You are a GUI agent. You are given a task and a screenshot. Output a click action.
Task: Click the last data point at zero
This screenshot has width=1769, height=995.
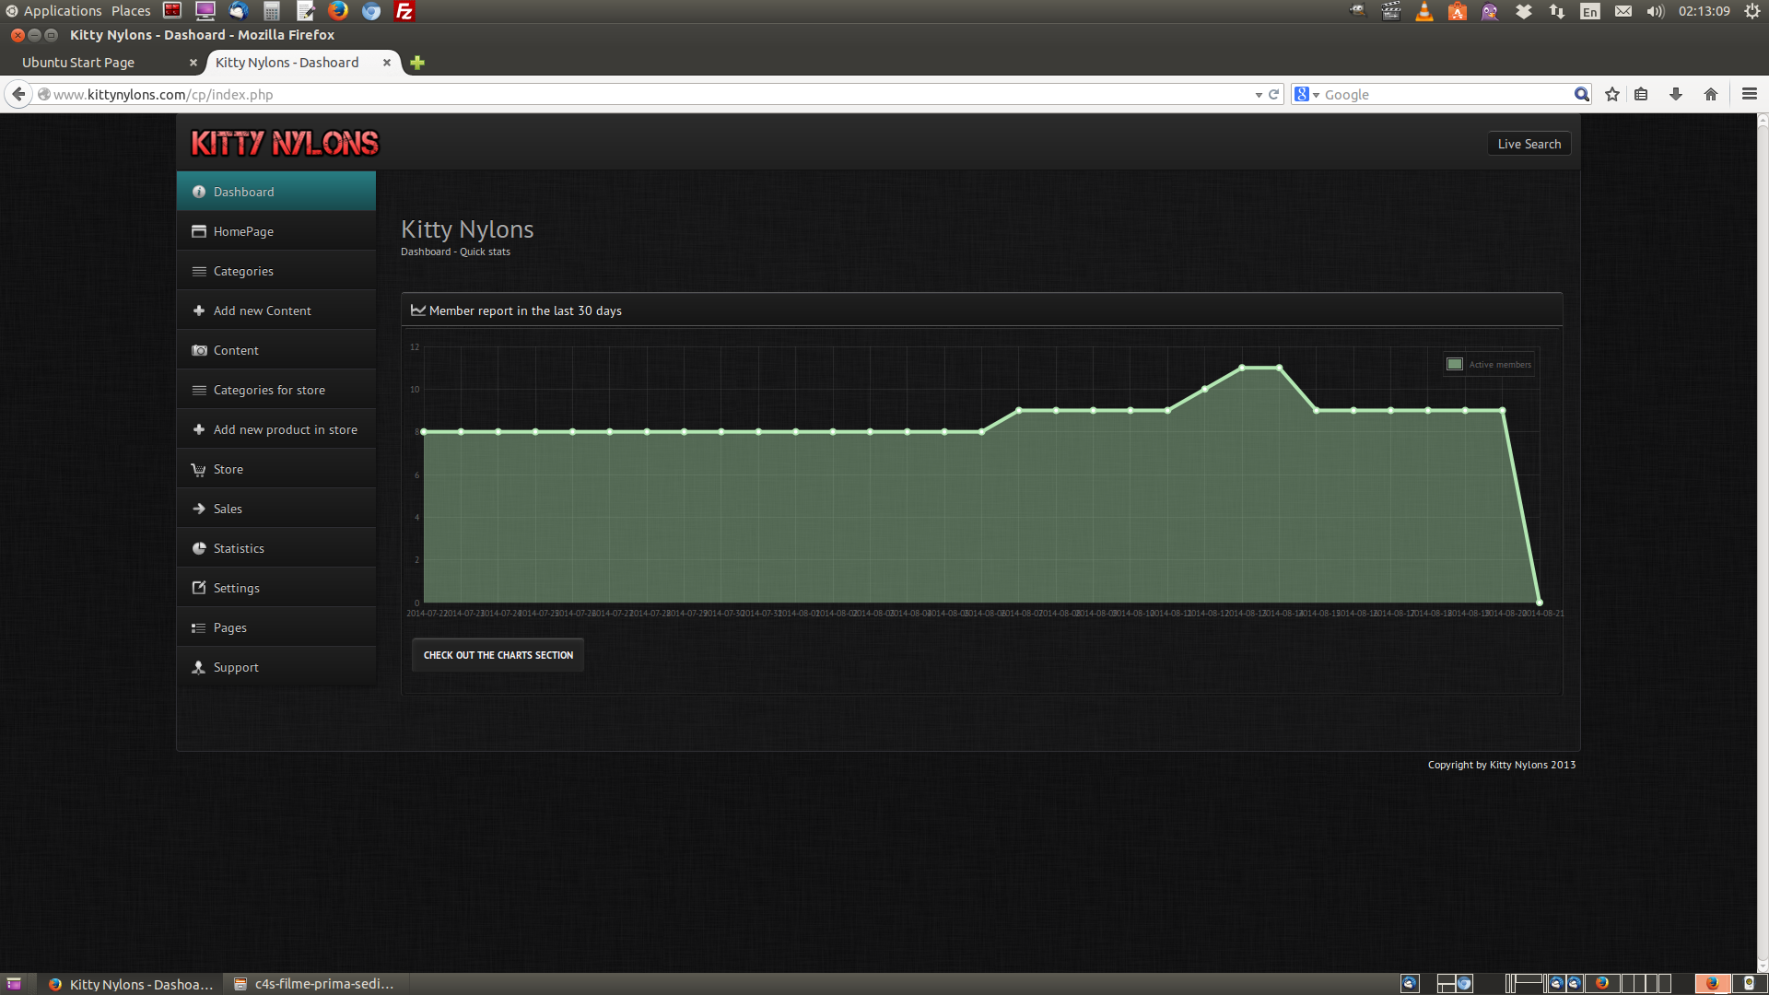[1540, 603]
